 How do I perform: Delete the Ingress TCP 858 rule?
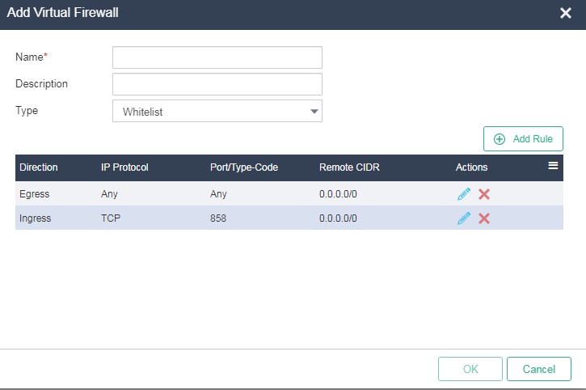point(484,218)
